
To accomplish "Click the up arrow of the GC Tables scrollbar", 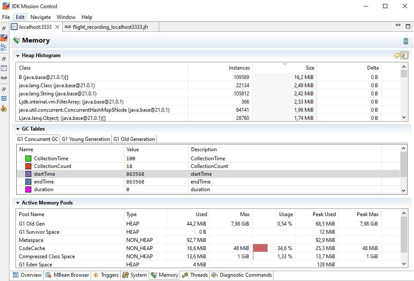I will (403, 148).
